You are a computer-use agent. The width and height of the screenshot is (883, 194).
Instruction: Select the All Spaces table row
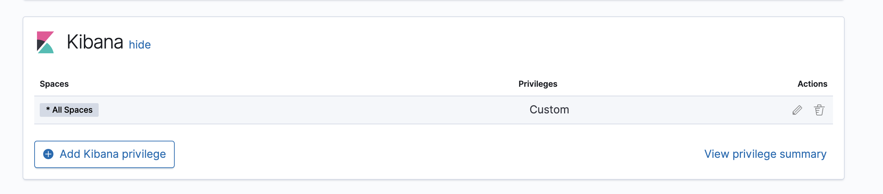pyautogui.click(x=309, y=110)
